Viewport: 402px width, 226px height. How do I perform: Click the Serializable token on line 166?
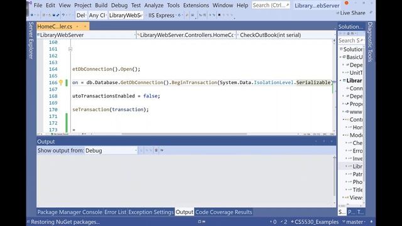click(313, 82)
